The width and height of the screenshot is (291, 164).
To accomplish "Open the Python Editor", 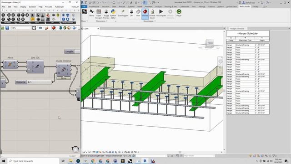I will click(x=113, y=14).
